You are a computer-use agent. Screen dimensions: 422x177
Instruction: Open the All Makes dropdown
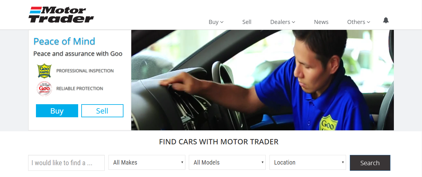pos(147,162)
